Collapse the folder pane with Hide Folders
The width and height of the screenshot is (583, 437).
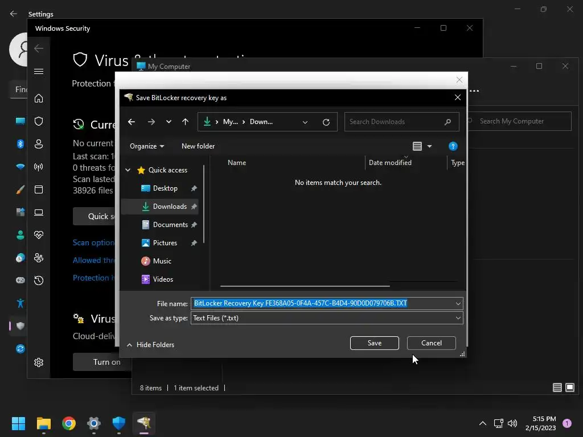[x=150, y=344]
